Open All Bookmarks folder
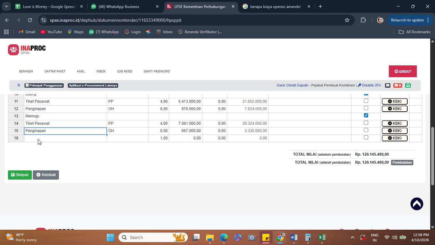435x245 pixels. click(x=414, y=32)
